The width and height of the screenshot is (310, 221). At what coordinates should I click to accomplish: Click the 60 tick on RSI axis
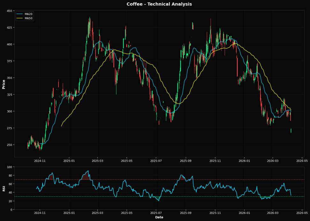click(x=10, y=184)
